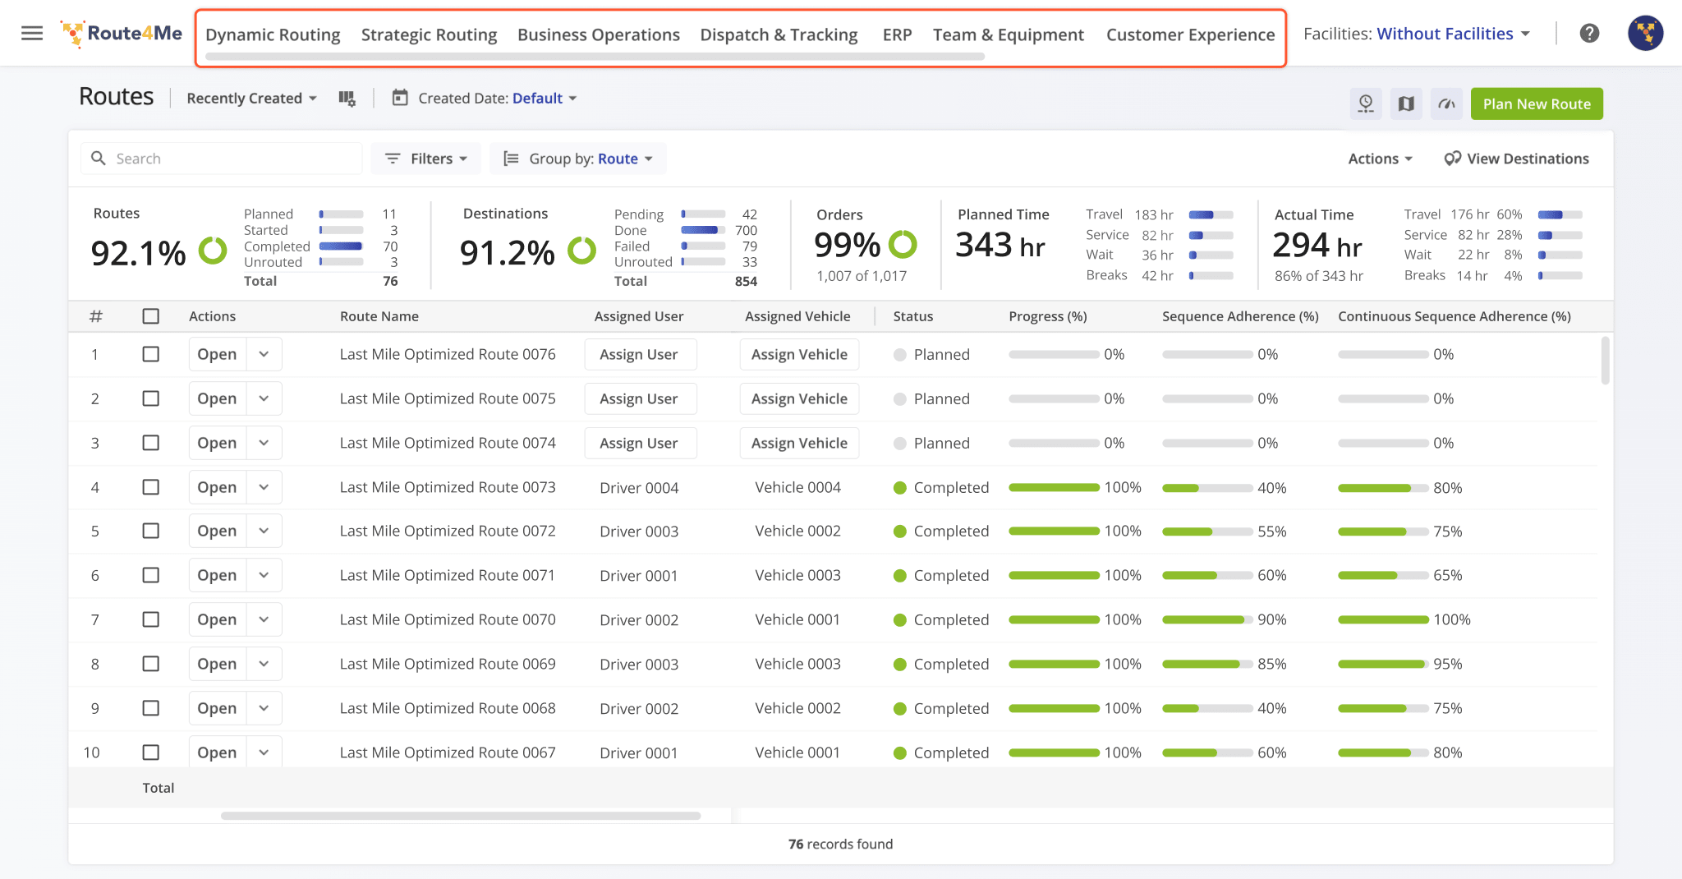The width and height of the screenshot is (1682, 879).
Task: Expand the Filters dropdown
Action: coord(426,159)
